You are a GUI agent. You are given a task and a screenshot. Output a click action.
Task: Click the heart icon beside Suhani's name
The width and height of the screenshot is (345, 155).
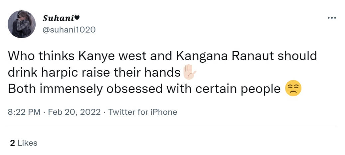click(77, 18)
